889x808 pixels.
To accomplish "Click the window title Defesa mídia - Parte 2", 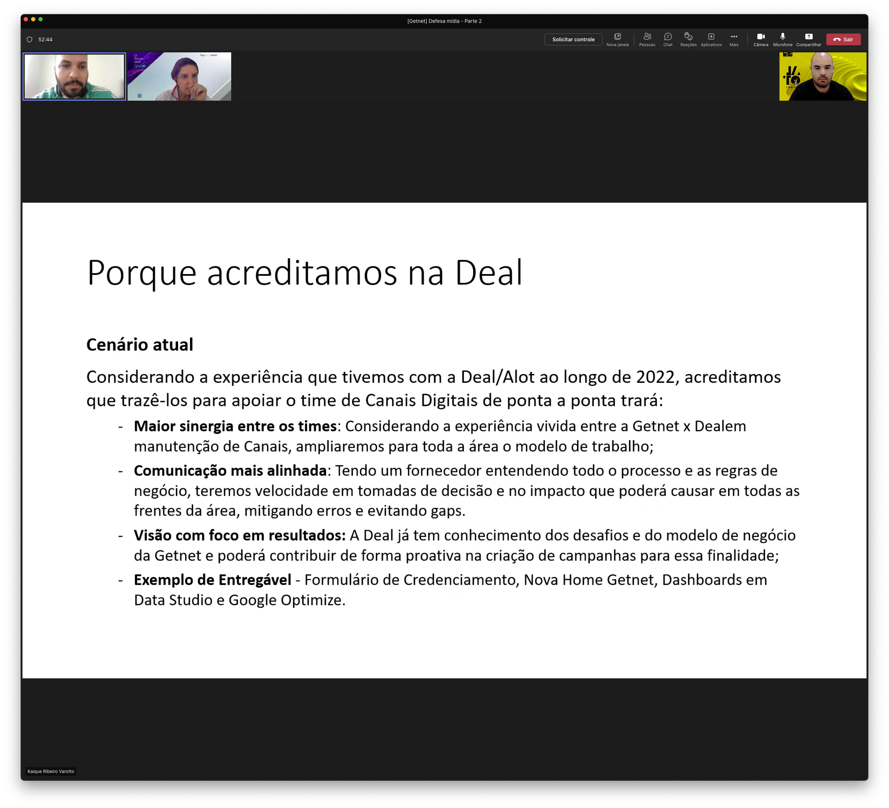I will click(x=444, y=21).
